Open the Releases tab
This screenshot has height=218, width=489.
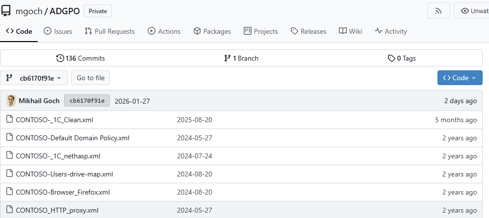point(309,31)
